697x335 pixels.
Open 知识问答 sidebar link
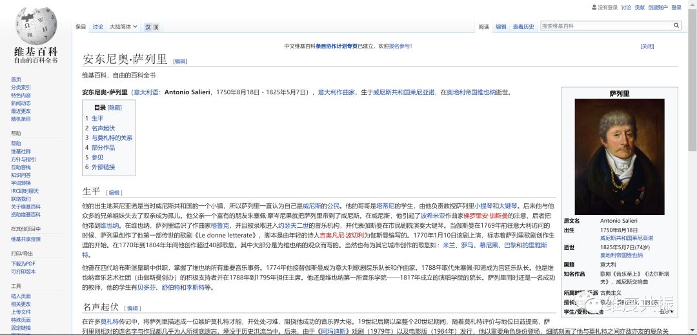pos(21,175)
